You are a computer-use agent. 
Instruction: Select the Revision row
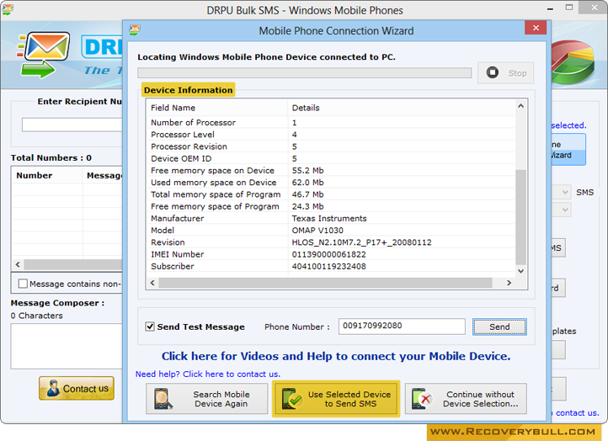pyautogui.click(x=331, y=242)
